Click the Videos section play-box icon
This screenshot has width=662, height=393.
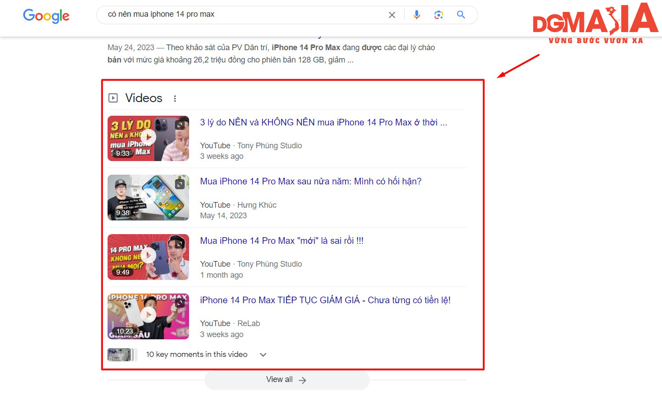[x=113, y=98]
